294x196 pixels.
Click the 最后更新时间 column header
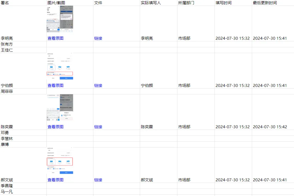265,3
